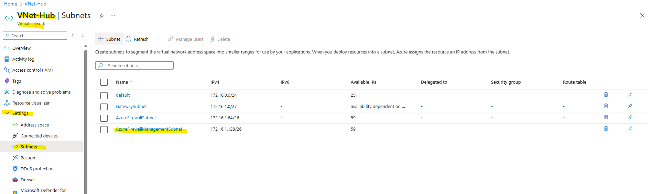Open Firewall under Settings
Screen dimensions: 652x194
(28, 180)
